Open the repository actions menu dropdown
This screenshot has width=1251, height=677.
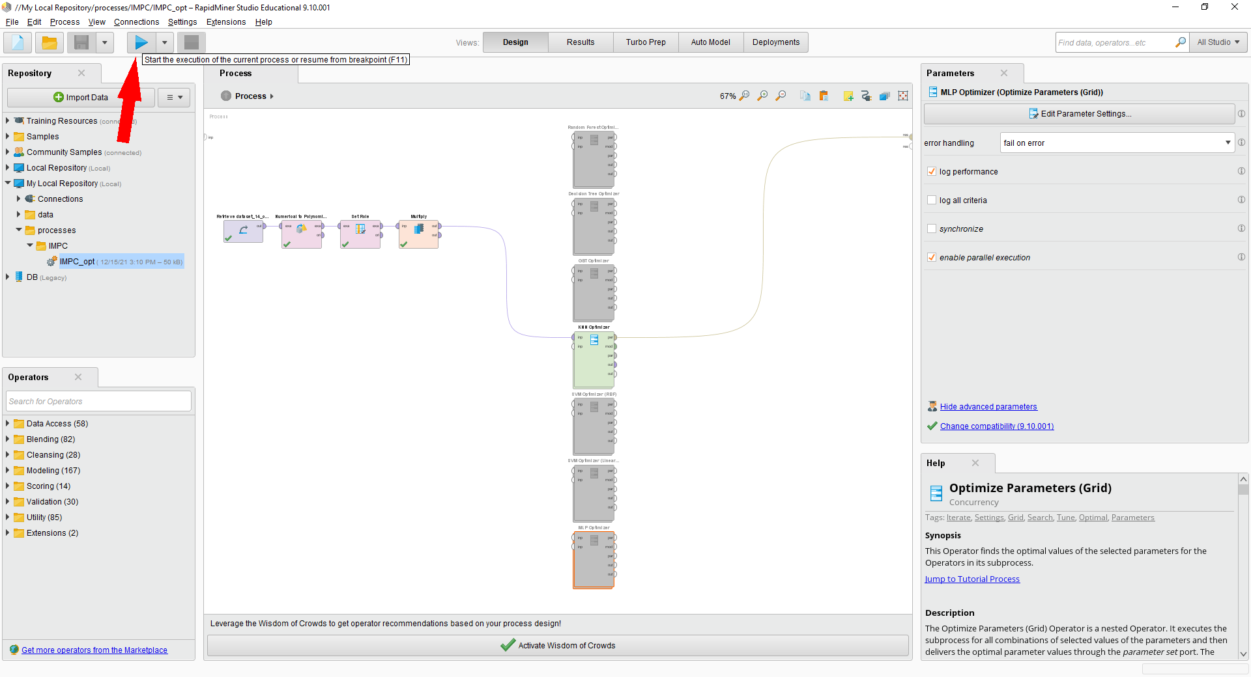coord(174,97)
